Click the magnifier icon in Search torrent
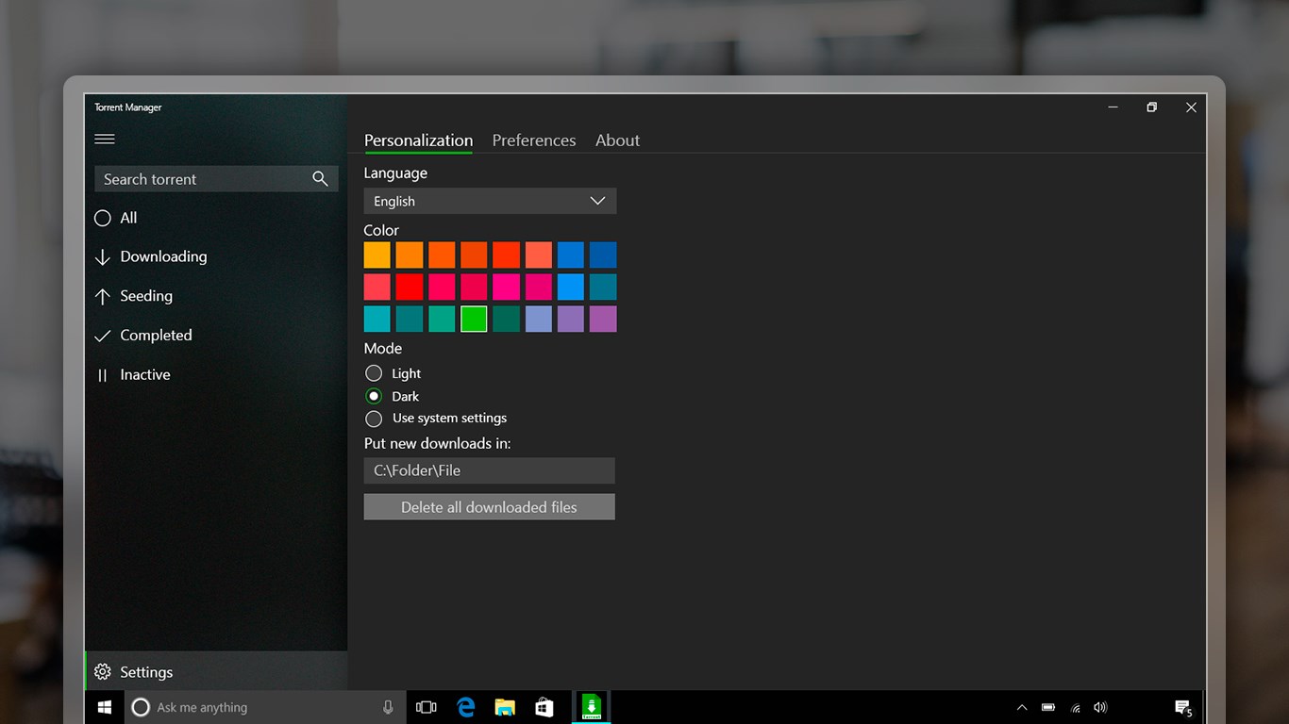Image resolution: width=1289 pixels, height=724 pixels. pos(320,179)
